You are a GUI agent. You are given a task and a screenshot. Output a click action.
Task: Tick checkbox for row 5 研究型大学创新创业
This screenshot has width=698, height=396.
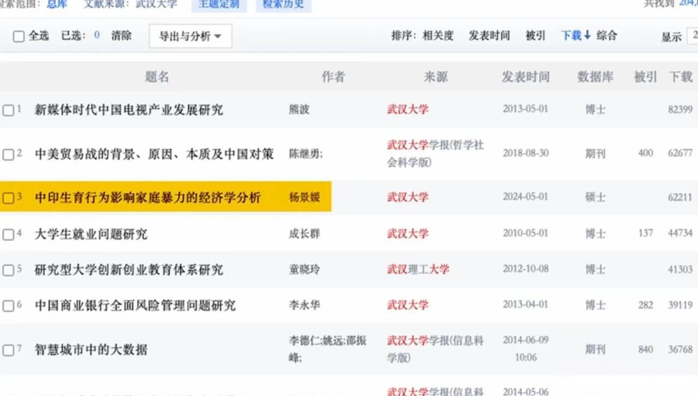click(x=8, y=270)
